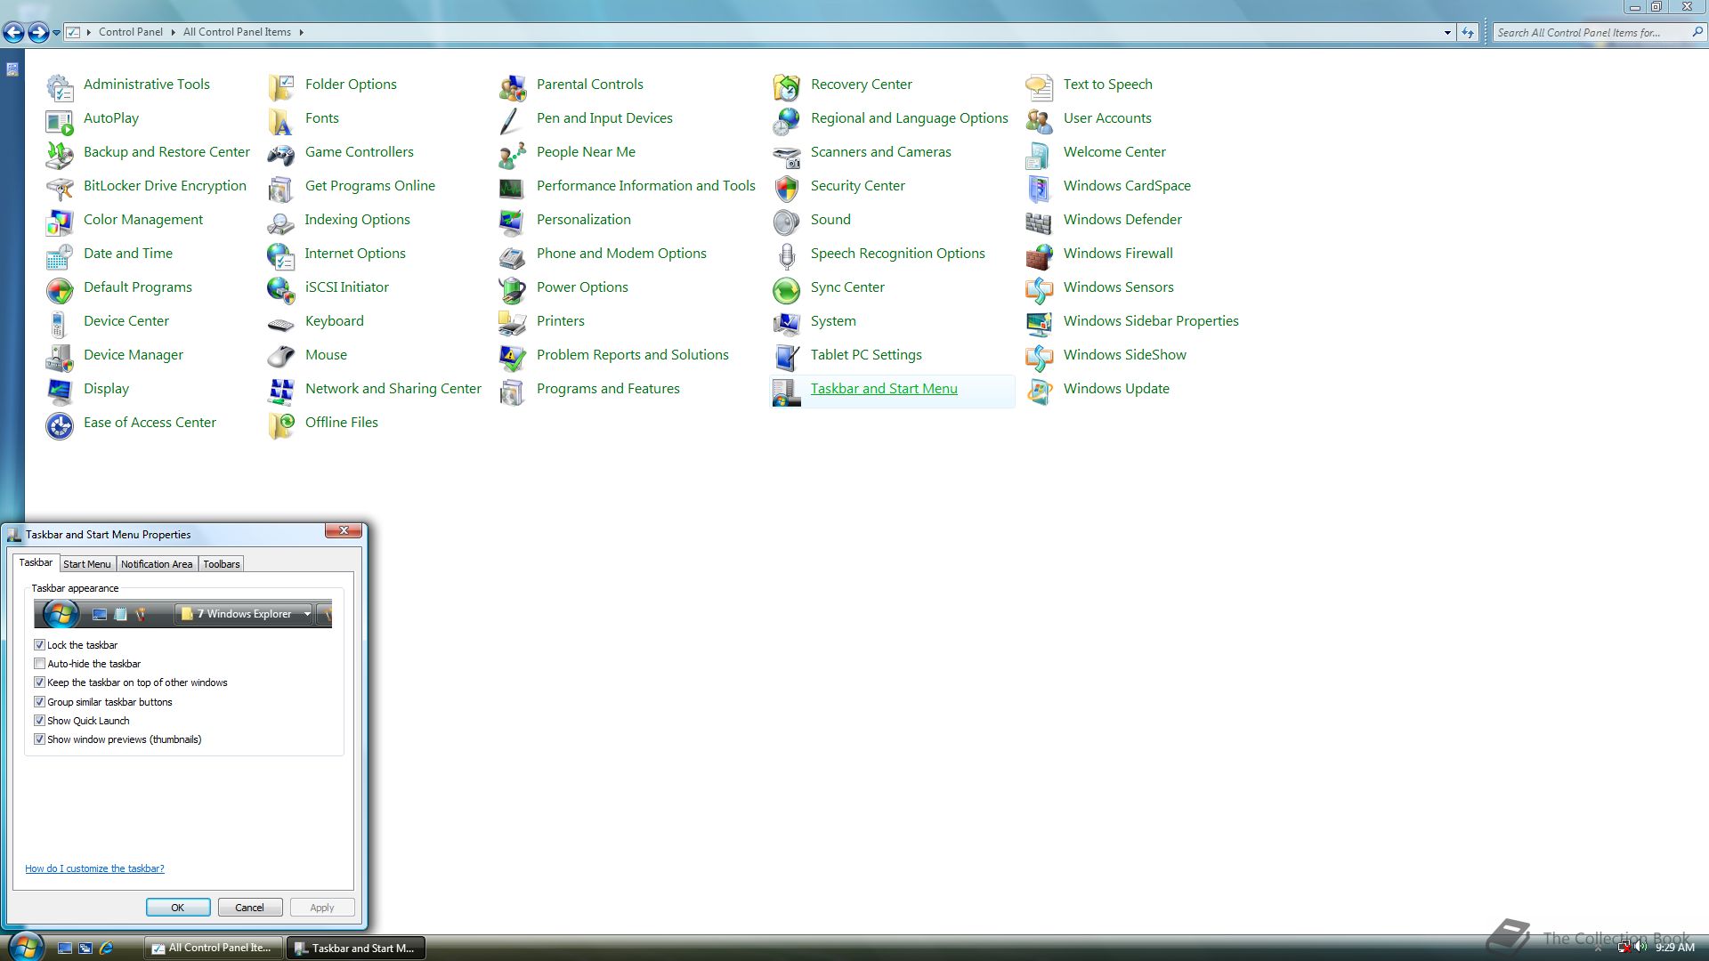This screenshot has width=1709, height=961.
Task: Toggle Keep the taskbar on top checkbox
Action: 39,682
